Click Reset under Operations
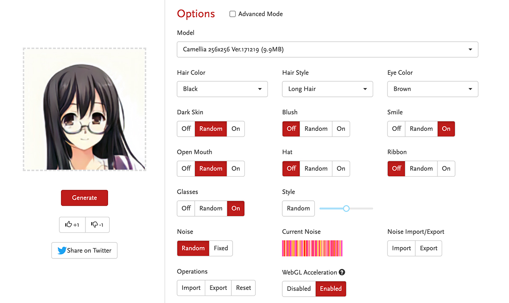509x303 pixels. (243, 288)
